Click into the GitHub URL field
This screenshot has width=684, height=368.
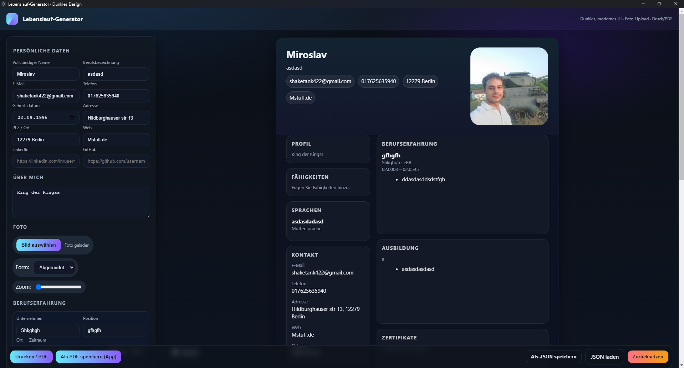(116, 161)
